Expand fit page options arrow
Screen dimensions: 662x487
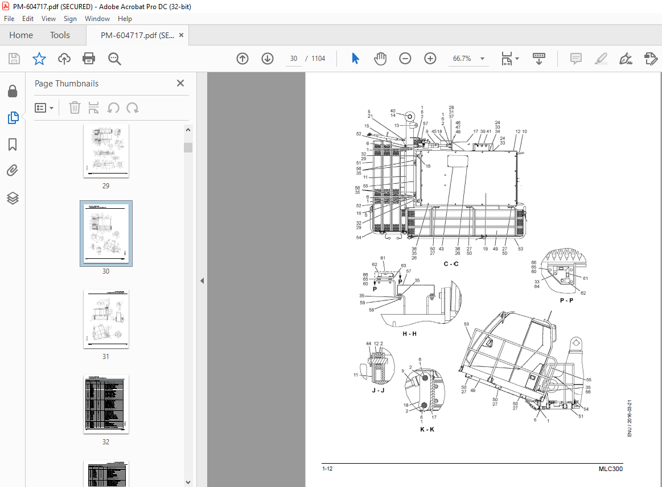(x=517, y=59)
